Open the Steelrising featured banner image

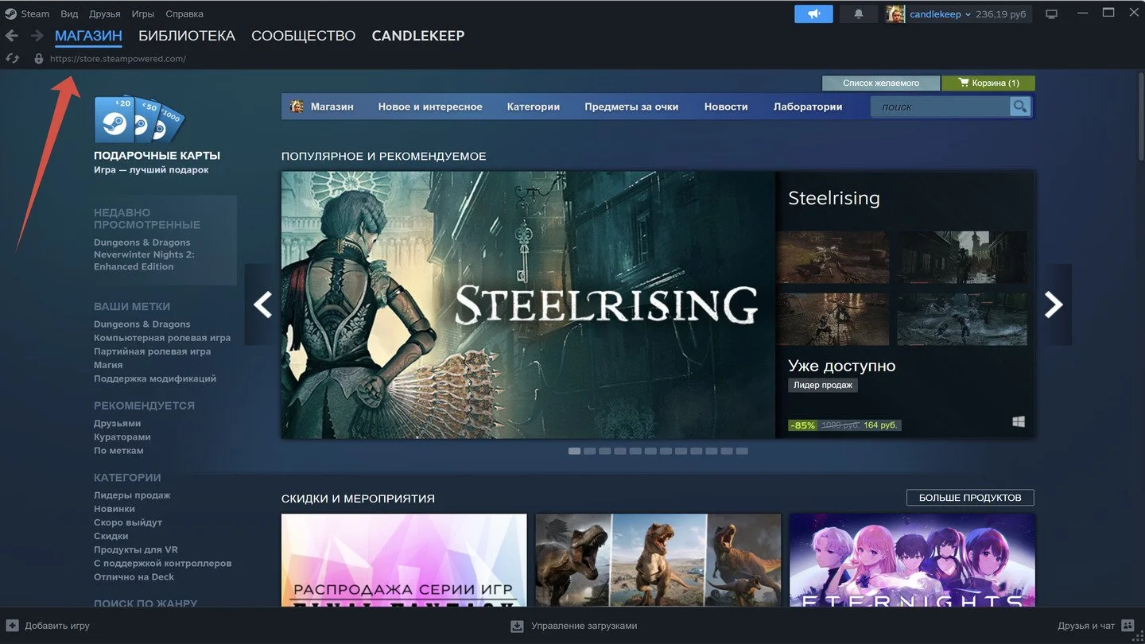(528, 305)
